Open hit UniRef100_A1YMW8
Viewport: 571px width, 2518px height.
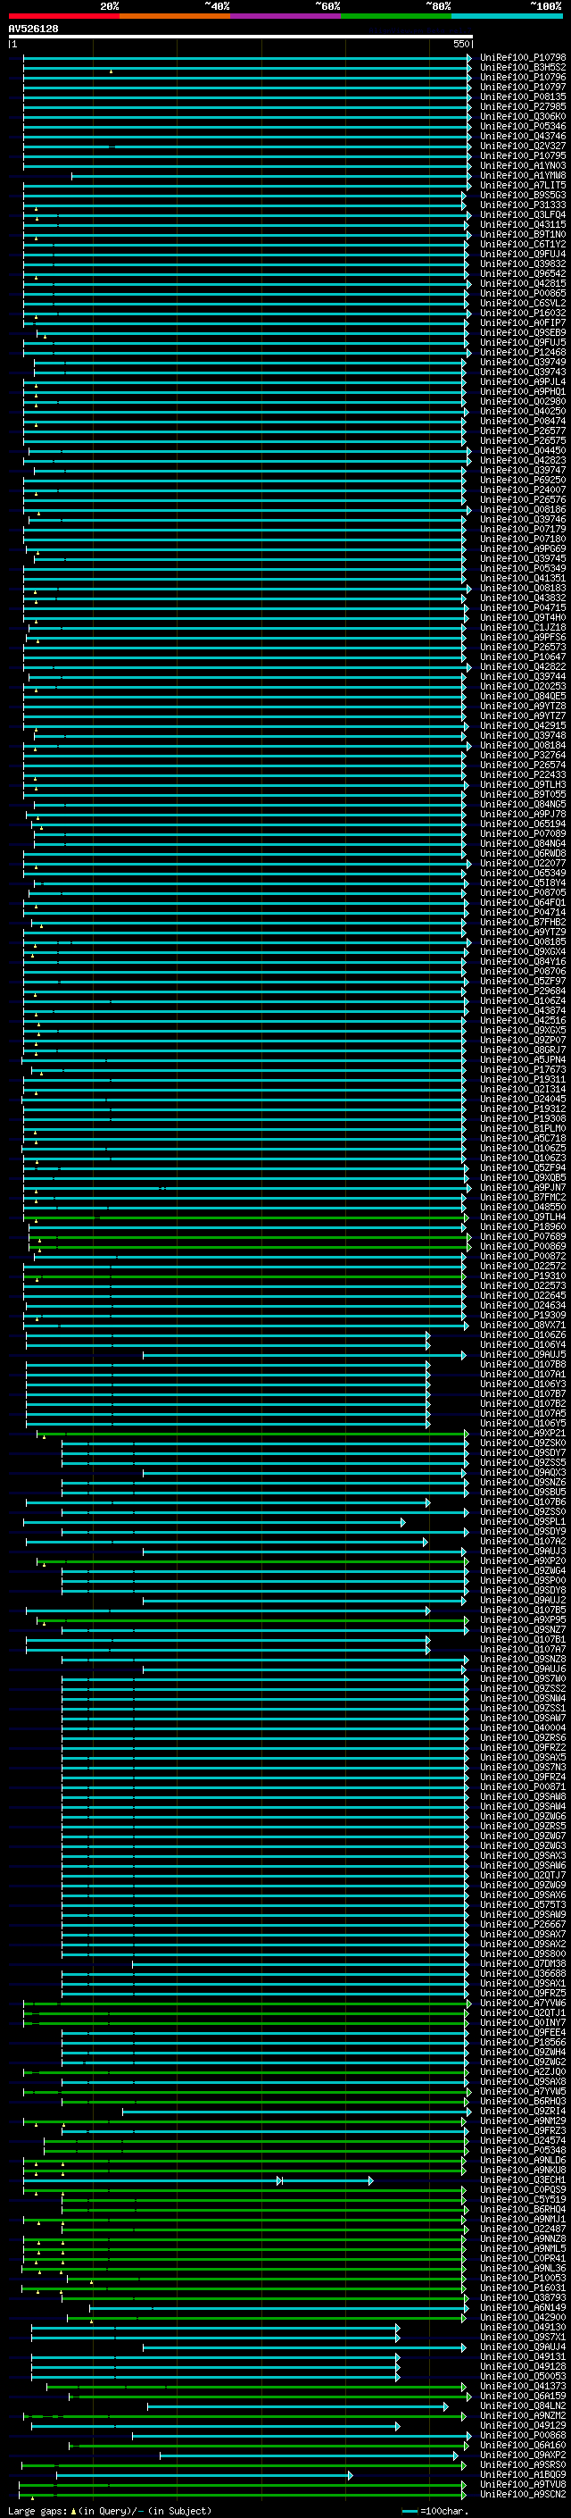(523, 175)
